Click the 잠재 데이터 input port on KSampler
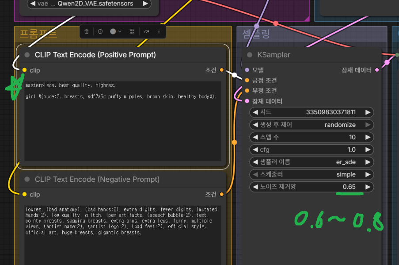The height and width of the screenshot is (265, 399). [x=247, y=101]
